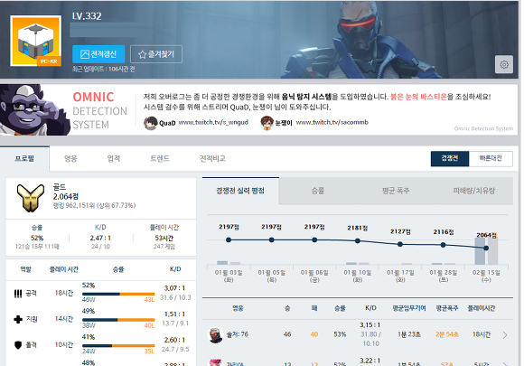Select the 승률 chart tab
The height and width of the screenshot is (366, 524).
[x=318, y=191]
